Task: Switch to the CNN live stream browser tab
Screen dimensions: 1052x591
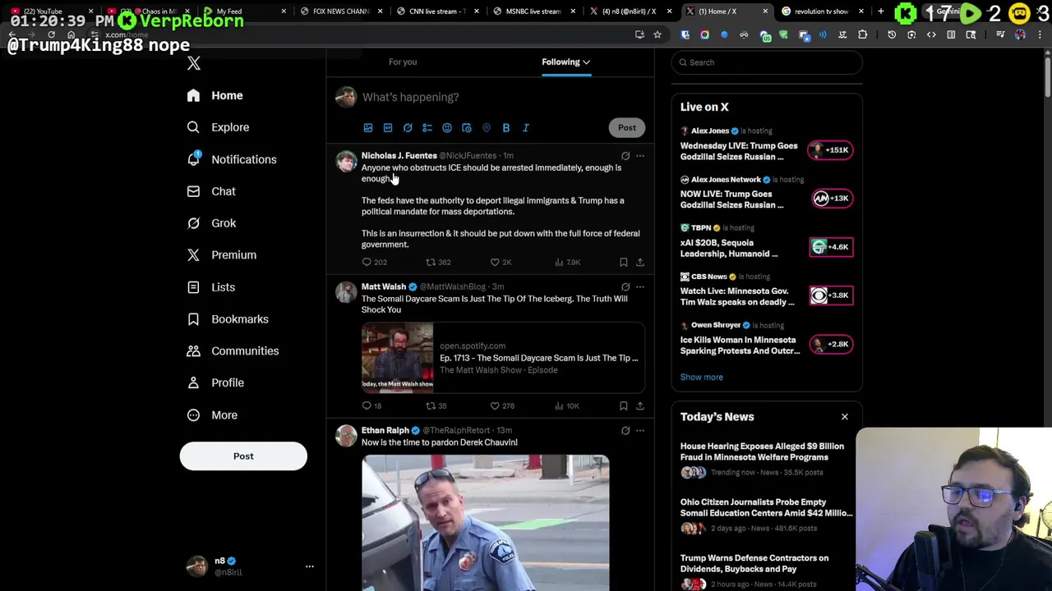Action: pyautogui.click(x=436, y=11)
